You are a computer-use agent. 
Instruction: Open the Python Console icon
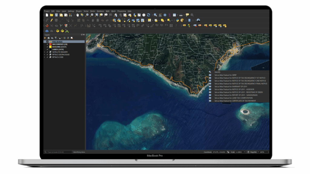coord(178,20)
